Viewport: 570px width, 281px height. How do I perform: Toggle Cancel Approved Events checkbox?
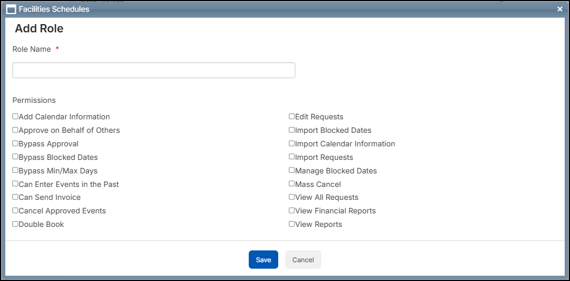[15, 210]
